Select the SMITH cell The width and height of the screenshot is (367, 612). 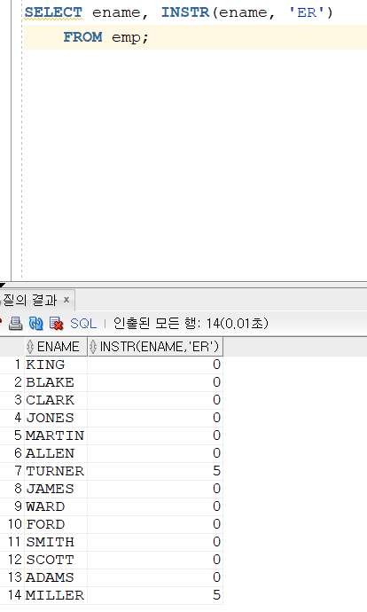click(x=56, y=542)
